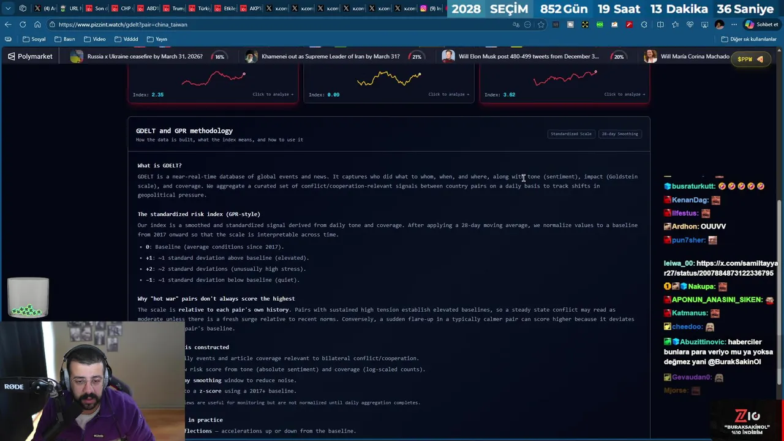Viewport: 784px width, 441px height.
Task: Open the yellow sparkline chart with Index 0.09
Action: tap(389, 78)
